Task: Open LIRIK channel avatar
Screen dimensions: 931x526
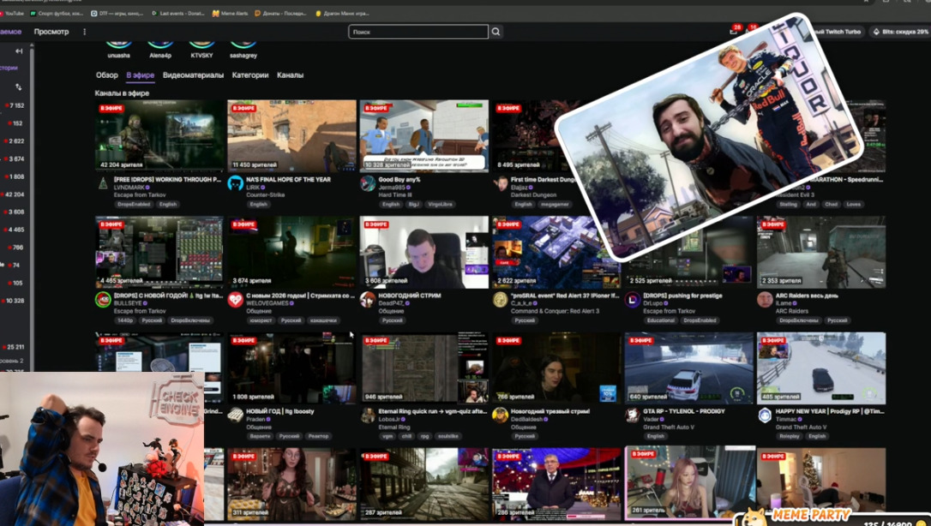Action: pyautogui.click(x=235, y=183)
